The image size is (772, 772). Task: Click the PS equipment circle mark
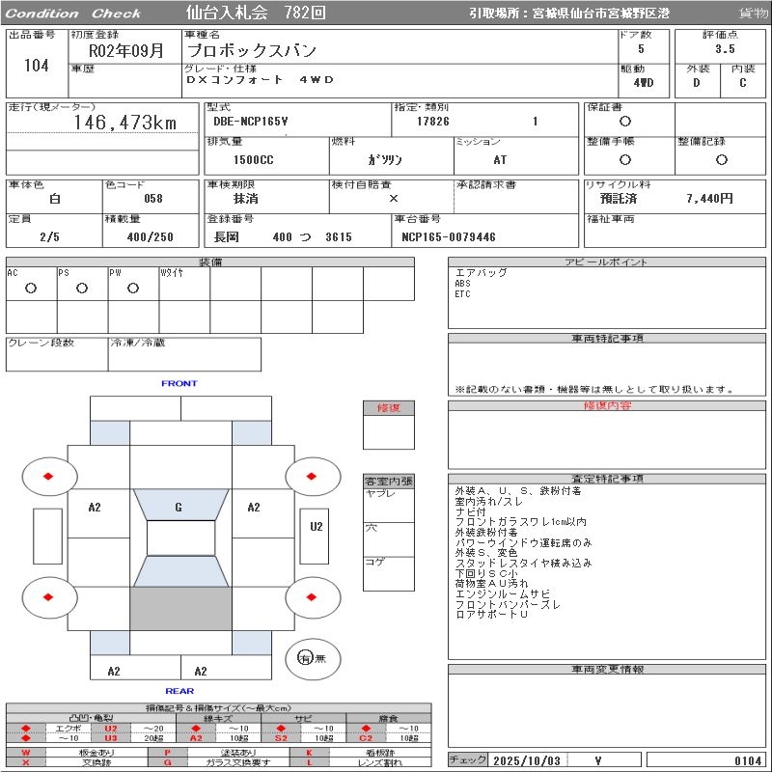pos(82,289)
